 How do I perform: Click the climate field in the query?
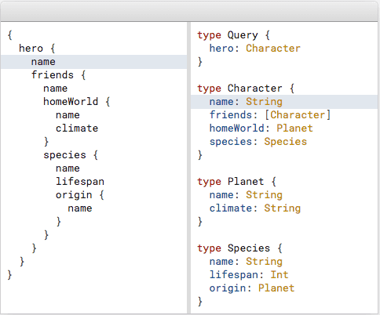click(x=77, y=129)
